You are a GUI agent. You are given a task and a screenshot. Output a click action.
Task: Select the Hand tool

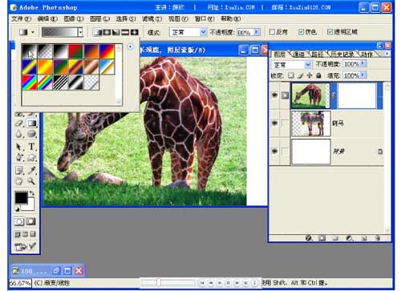[x=19, y=181]
